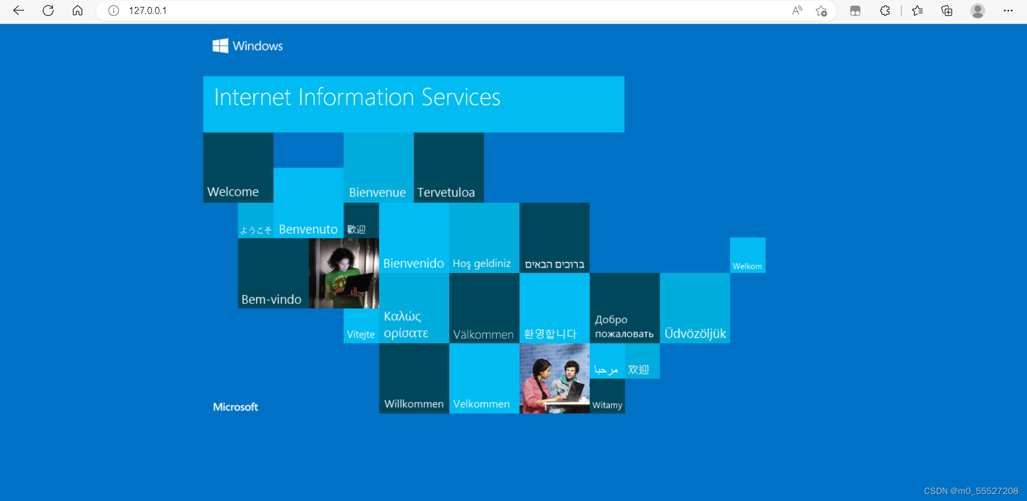Open the Settings and more menu
The width and height of the screenshot is (1027, 501).
(x=1008, y=11)
